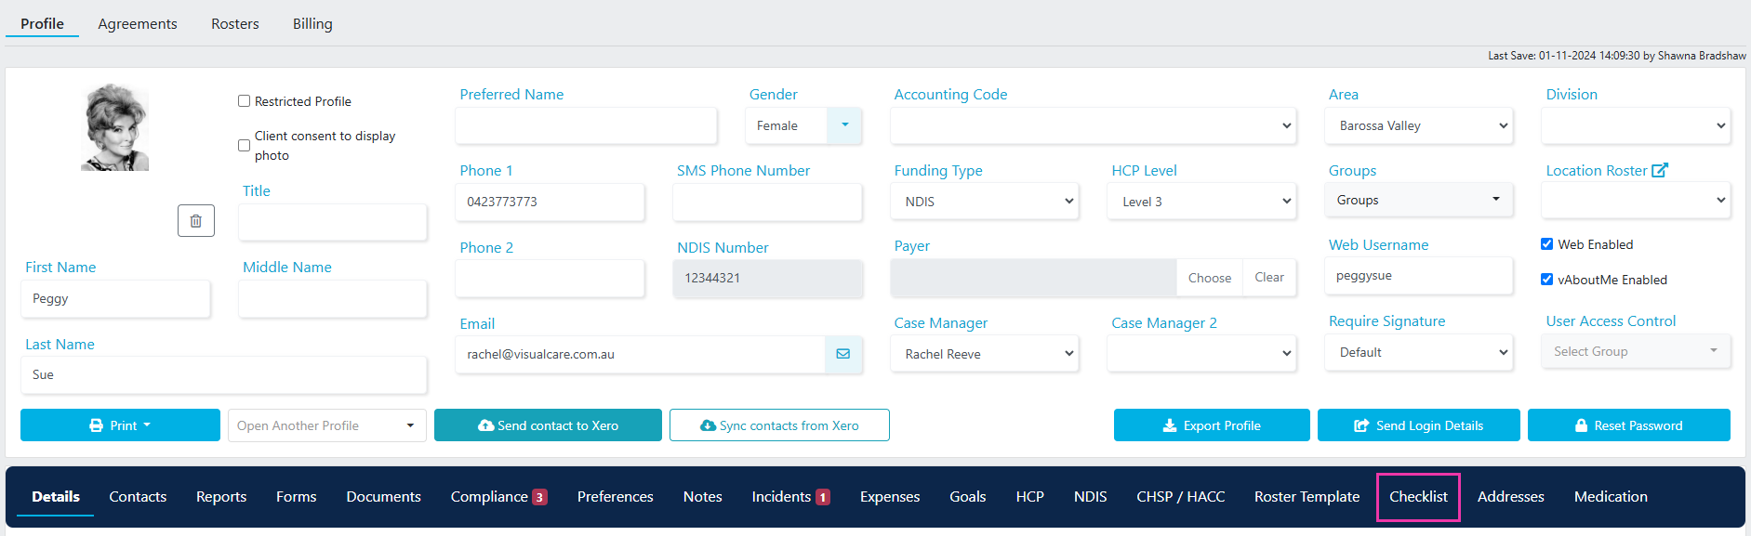
Task: Open the Area dropdown showing Barossa Valley
Action: click(1419, 125)
